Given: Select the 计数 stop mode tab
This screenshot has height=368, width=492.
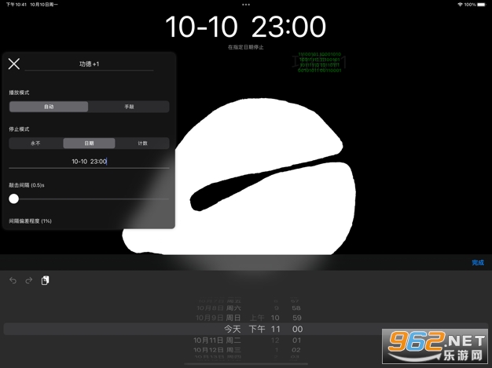Looking at the screenshot, I should pos(142,144).
